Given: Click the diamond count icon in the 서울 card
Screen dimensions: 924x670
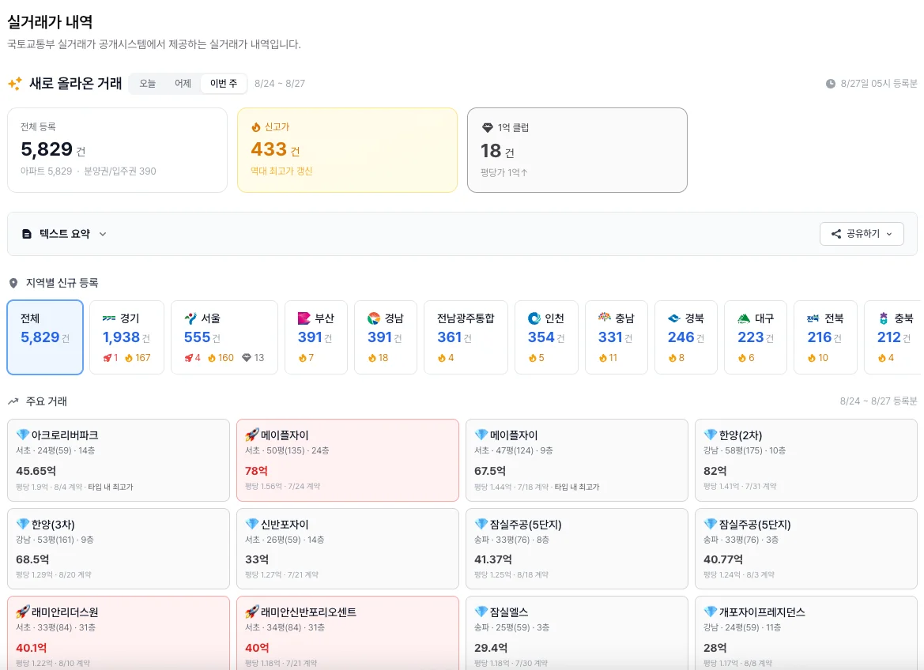Looking at the screenshot, I should coord(247,358).
